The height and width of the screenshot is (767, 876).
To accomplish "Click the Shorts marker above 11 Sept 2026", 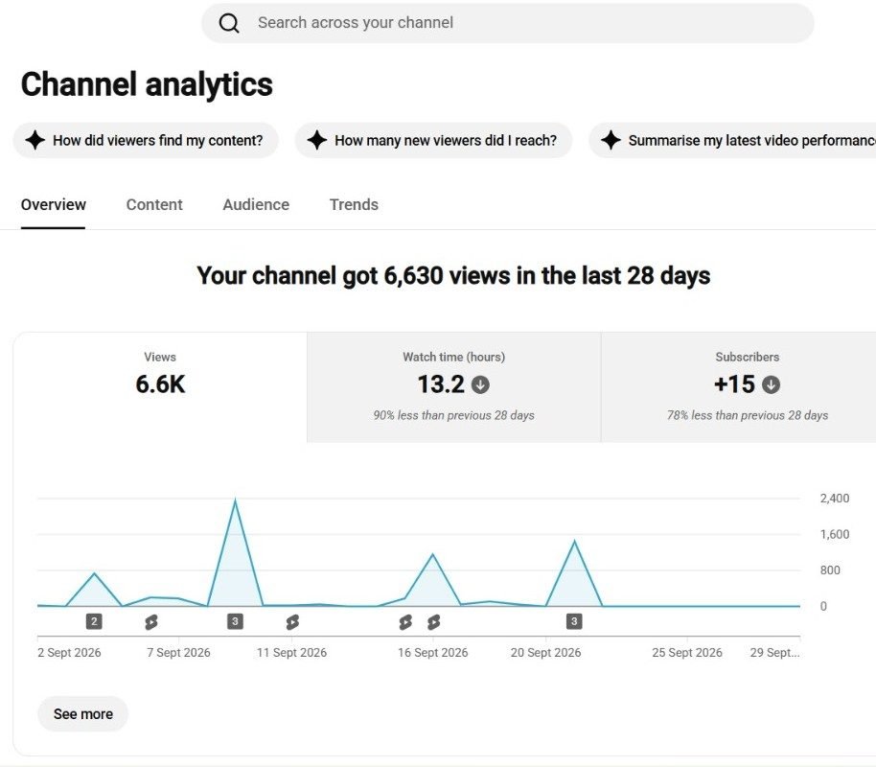I will [x=292, y=621].
